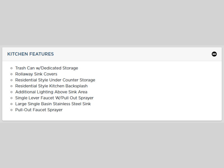This screenshot has height=168, width=224.
Task: Choose 'Additional Lighting Above Sink Area' item
Action: coord(51,92)
